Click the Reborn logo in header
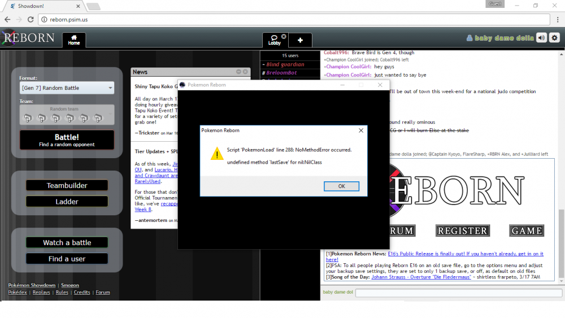 28,38
